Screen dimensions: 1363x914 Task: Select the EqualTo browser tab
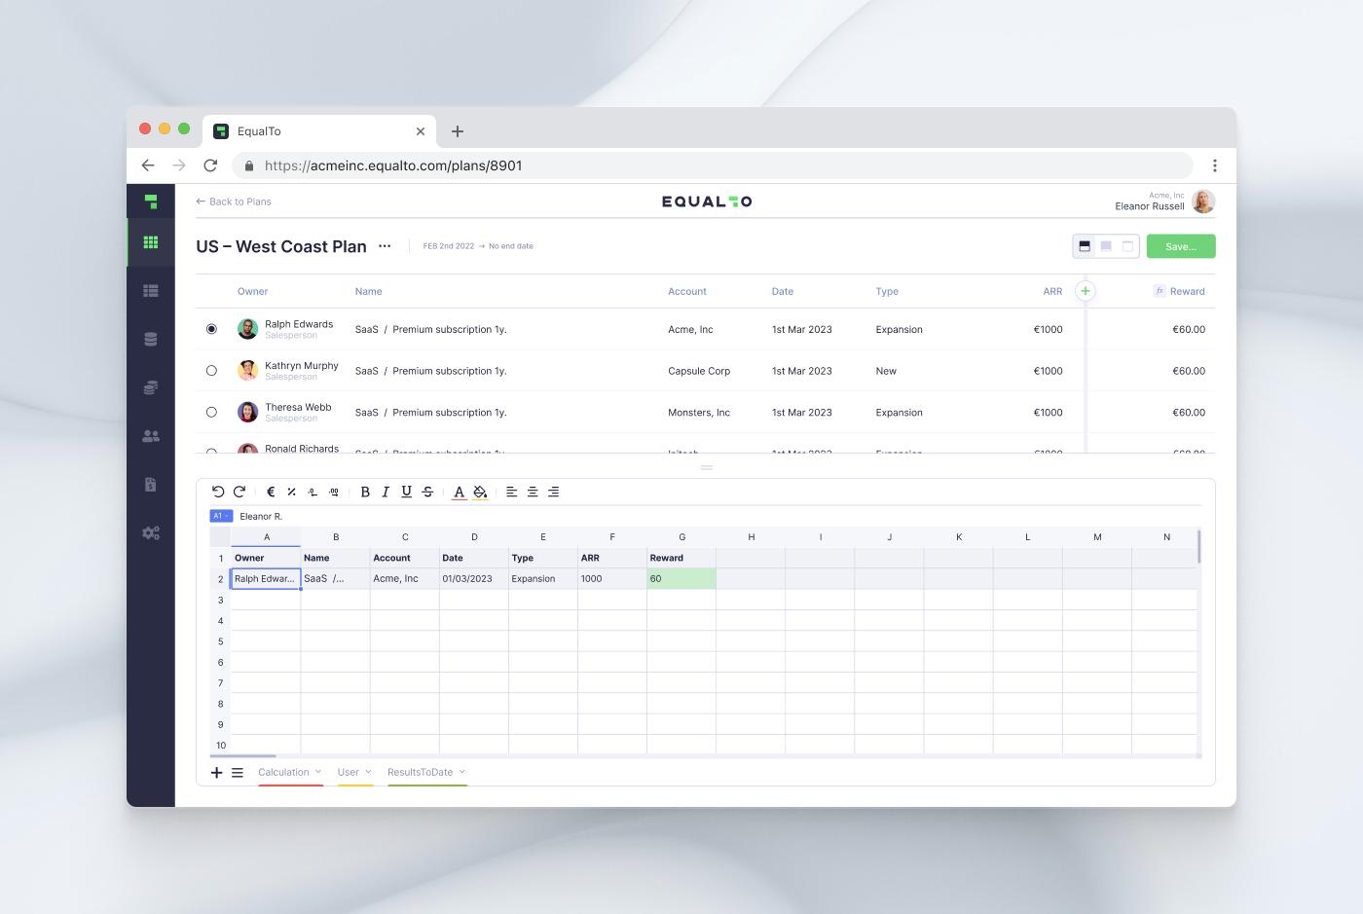(x=319, y=131)
